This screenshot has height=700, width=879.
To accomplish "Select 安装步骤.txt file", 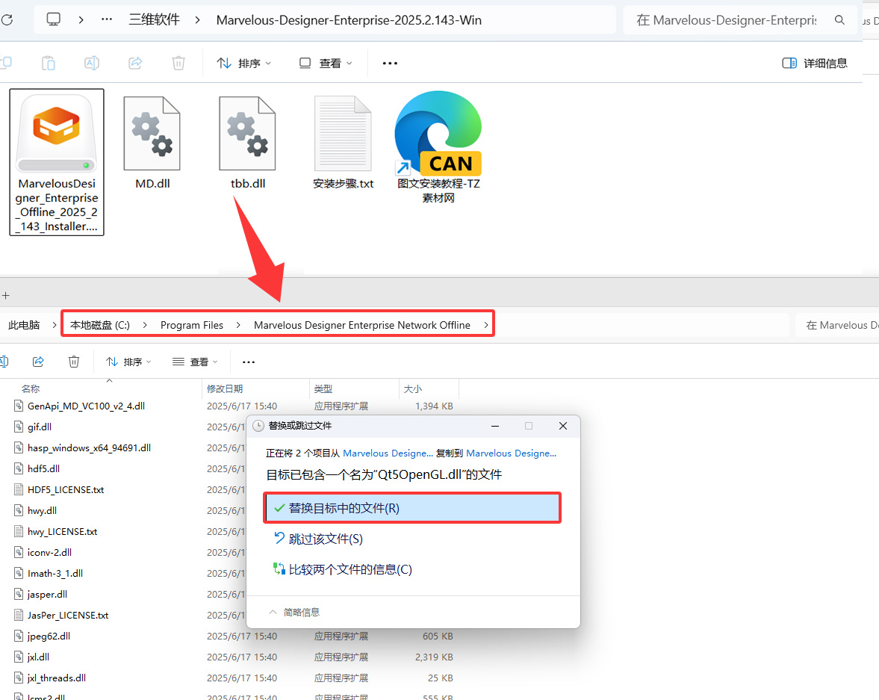I will click(343, 143).
